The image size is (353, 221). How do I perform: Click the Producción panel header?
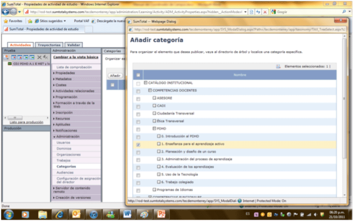(26, 128)
